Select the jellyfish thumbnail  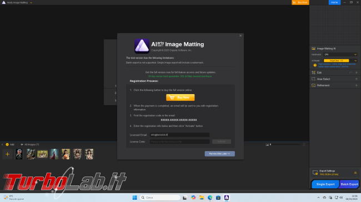pyautogui.click(x=19, y=154)
